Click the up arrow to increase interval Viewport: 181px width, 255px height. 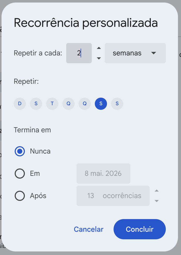click(x=99, y=48)
